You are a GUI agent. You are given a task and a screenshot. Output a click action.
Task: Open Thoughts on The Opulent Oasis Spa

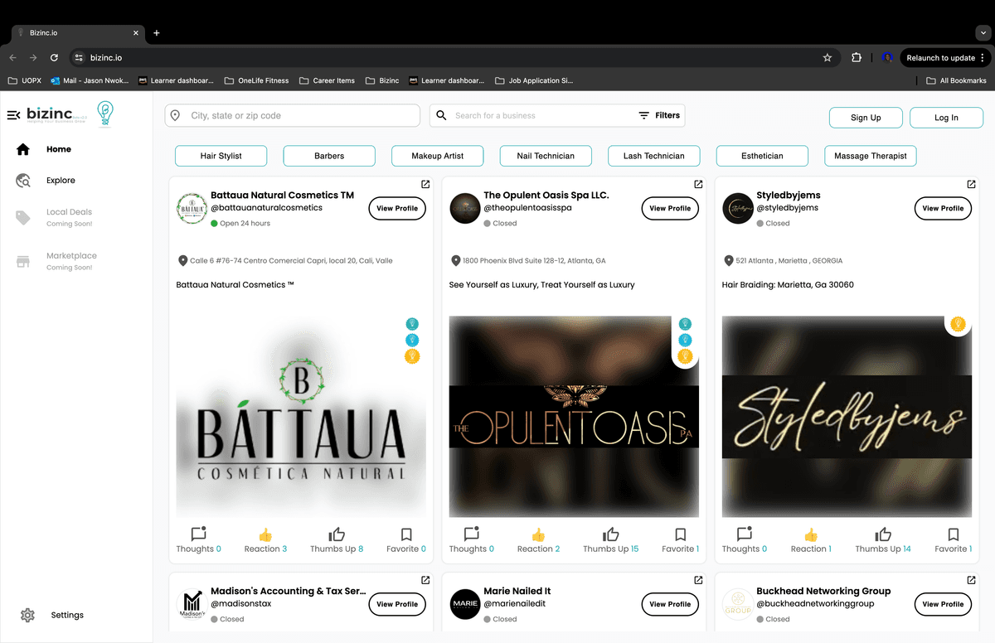pos(472,540)
